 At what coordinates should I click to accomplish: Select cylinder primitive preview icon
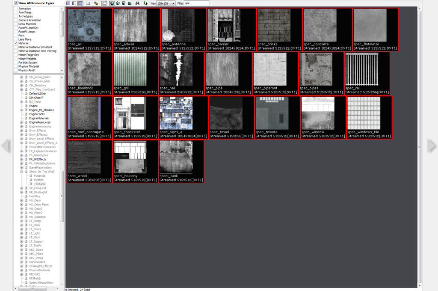(x=124, y=3)
